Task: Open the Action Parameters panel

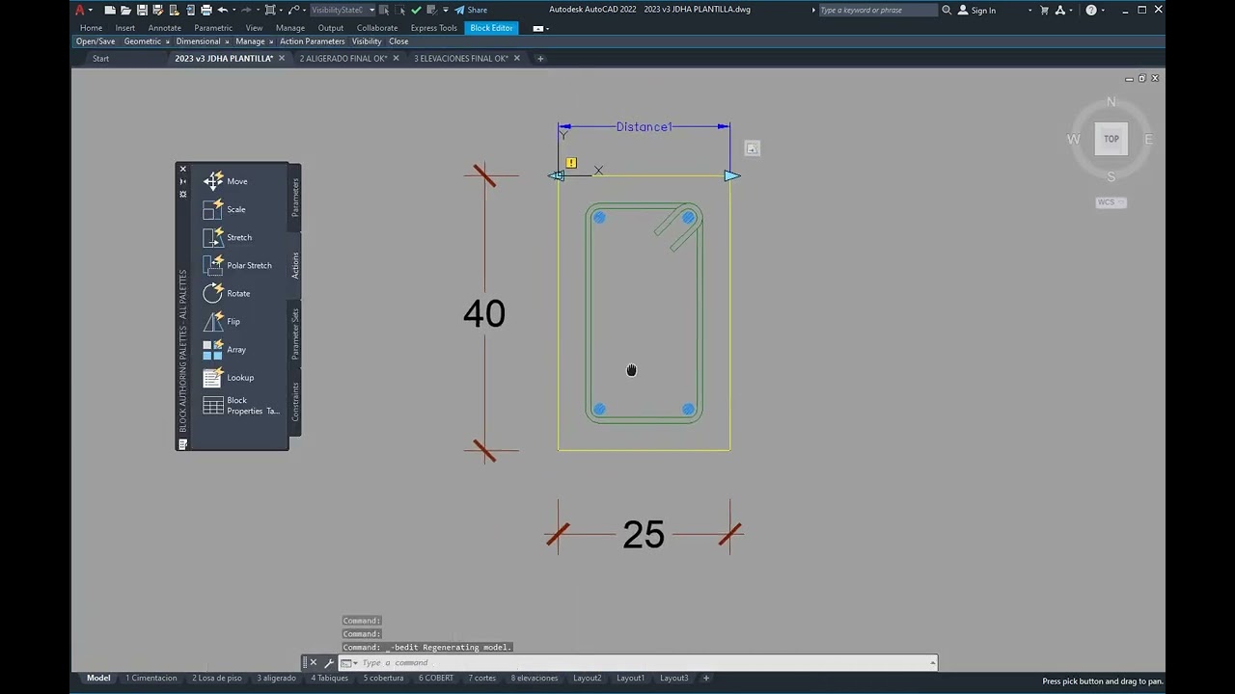Action: coord(312,41)
